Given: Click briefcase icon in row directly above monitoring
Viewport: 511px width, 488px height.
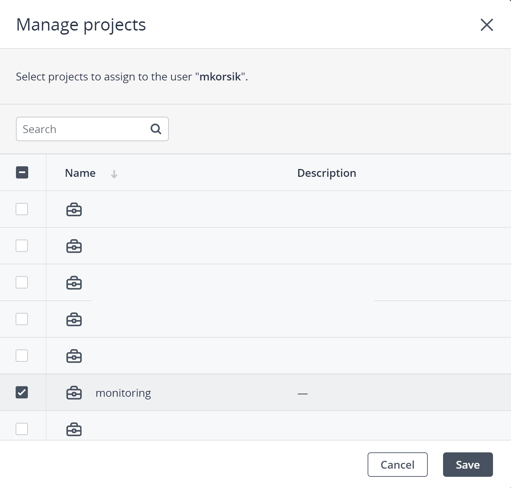Looking at the screenshot, I should (x=74, y=356).
